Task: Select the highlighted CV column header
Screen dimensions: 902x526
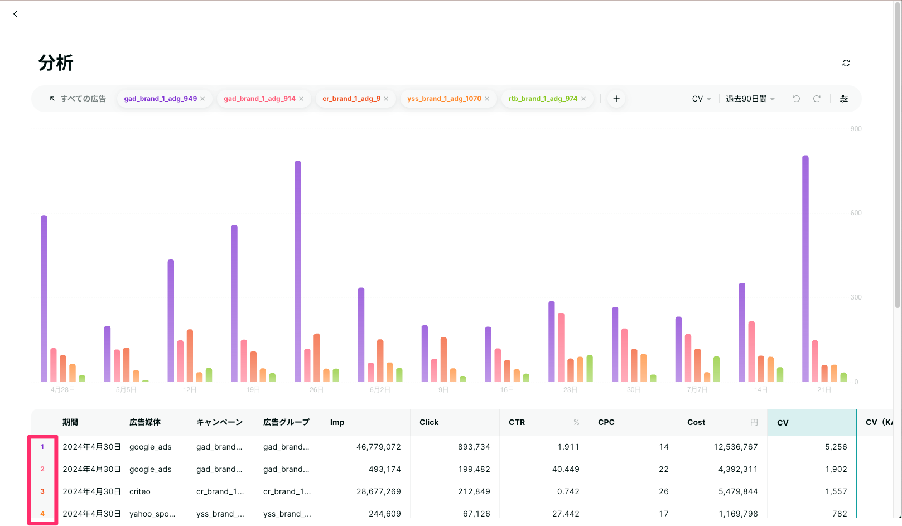Action: click(x=812, y=422)
